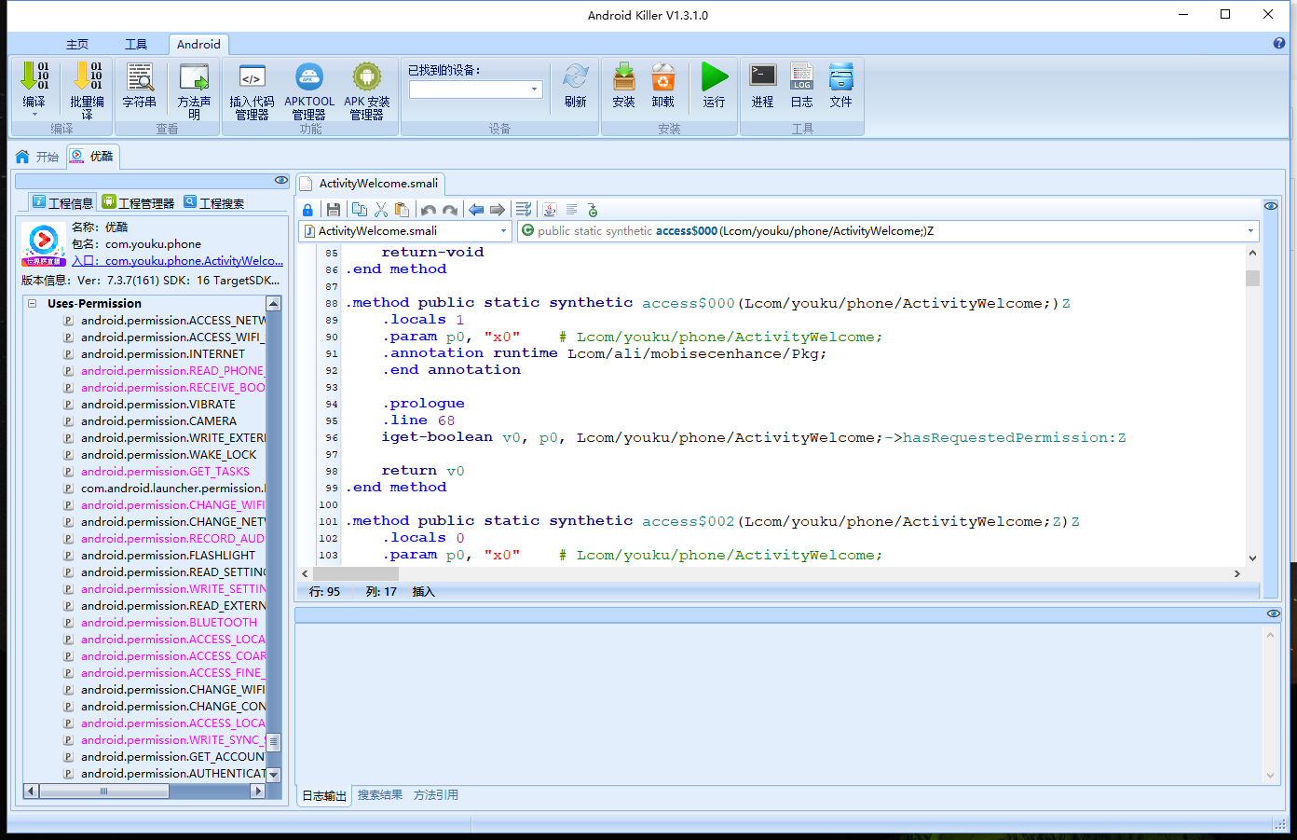Click the green 运行 run icon
The height and width of the screenshot is (840, 1297).
tap(715, 77)
